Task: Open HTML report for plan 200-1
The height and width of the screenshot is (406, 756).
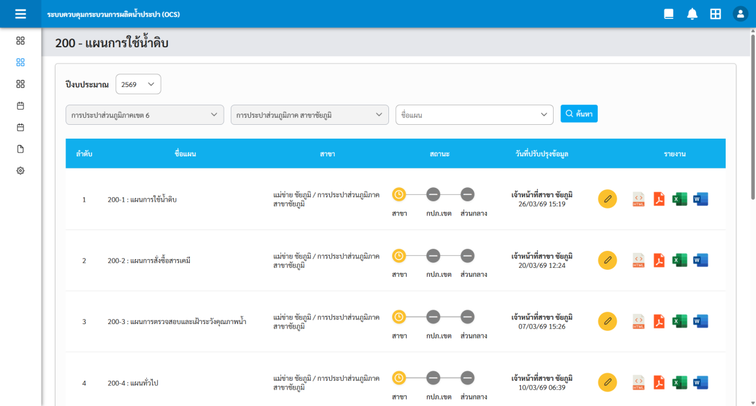Action: click(638, 199)
